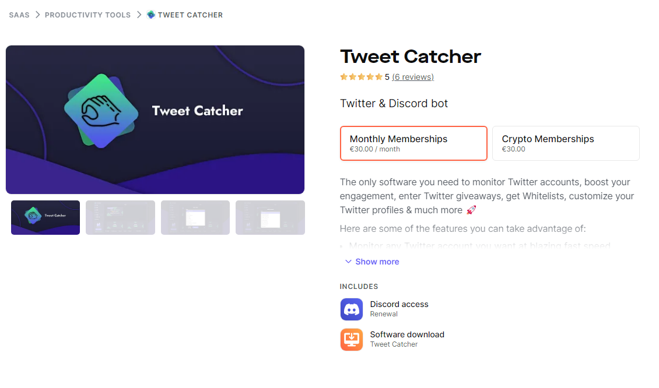Click the chevron next to Show more
The image size is (659, 388).
click(348, 262)
